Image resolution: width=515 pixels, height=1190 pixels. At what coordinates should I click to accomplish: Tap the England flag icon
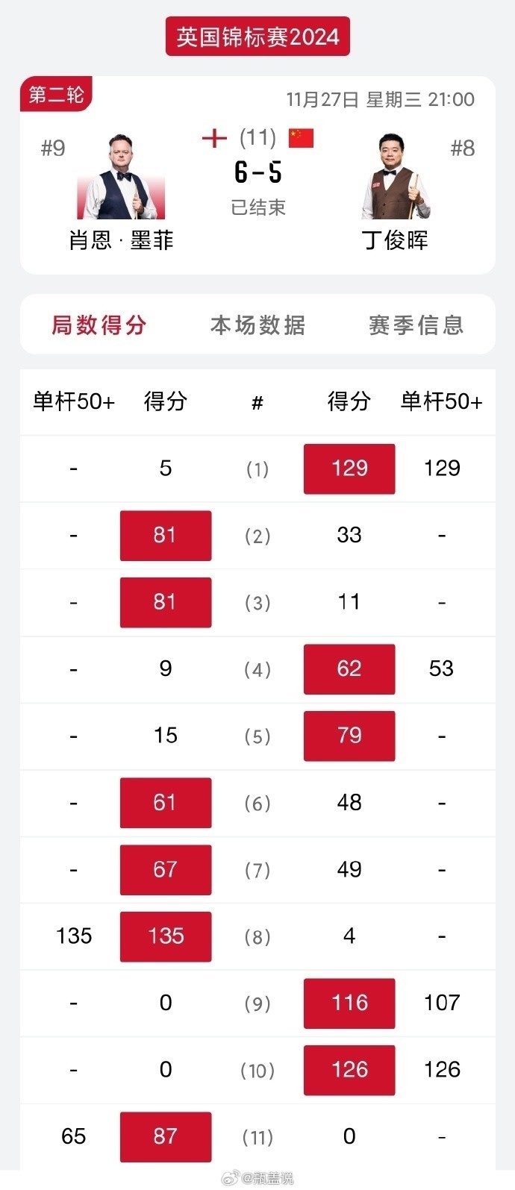(x=214, y=139)
